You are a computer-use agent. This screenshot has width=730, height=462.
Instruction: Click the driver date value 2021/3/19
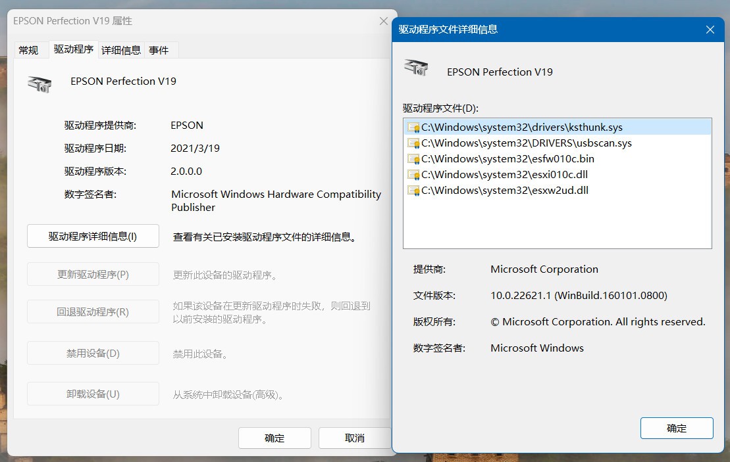click(195, 149)
